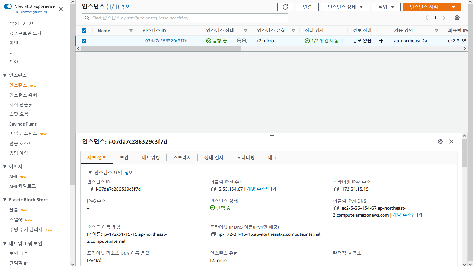Collapse 인스턴스 sidebar section

(5, 75)
